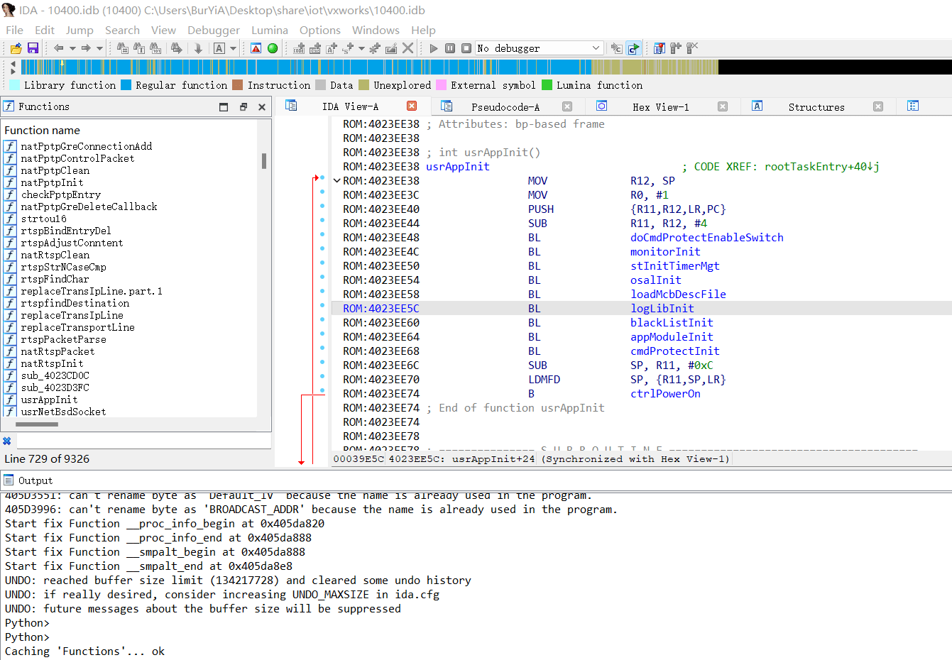
Task: Switch to the Structures tab
Action: point(816,107)
